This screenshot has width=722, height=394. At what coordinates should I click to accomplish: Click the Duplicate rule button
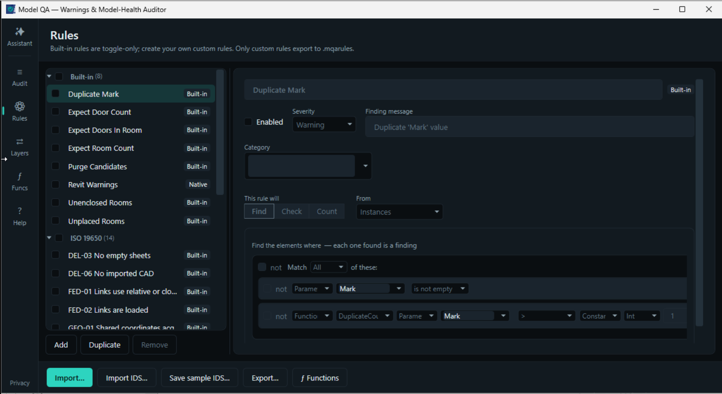[x=105, y=345]
